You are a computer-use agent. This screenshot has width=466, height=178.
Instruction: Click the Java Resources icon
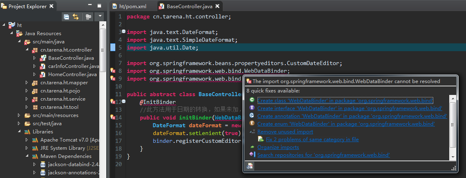click(19, 33)
